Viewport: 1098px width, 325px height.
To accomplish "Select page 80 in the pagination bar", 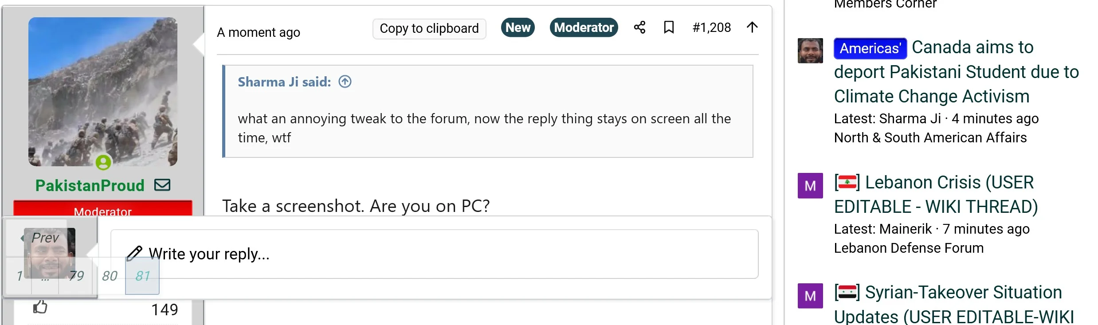I will pyautogui.click(x=109, y=276).
